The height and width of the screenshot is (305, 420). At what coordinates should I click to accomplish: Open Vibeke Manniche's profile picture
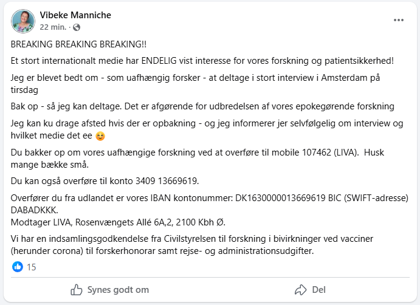click(23, 21)
